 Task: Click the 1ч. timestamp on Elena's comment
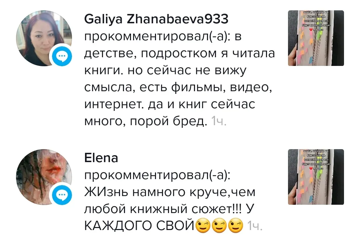coord(255,226)
